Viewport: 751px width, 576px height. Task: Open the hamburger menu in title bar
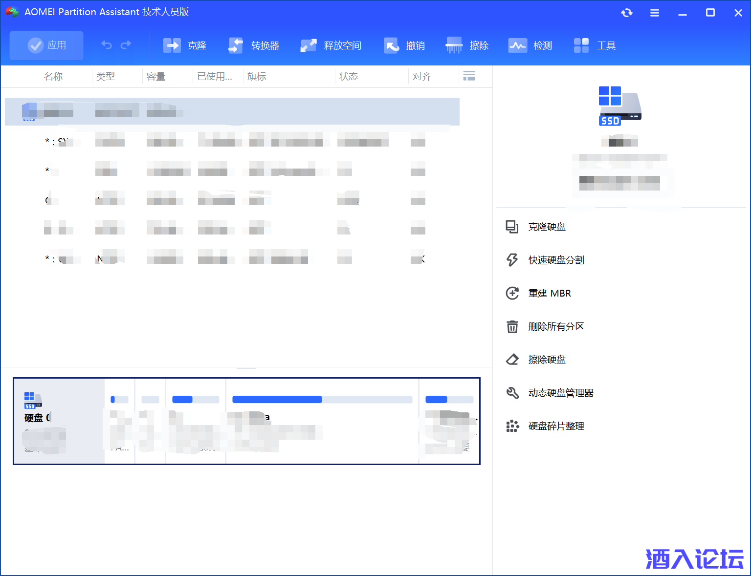point(655,13)
